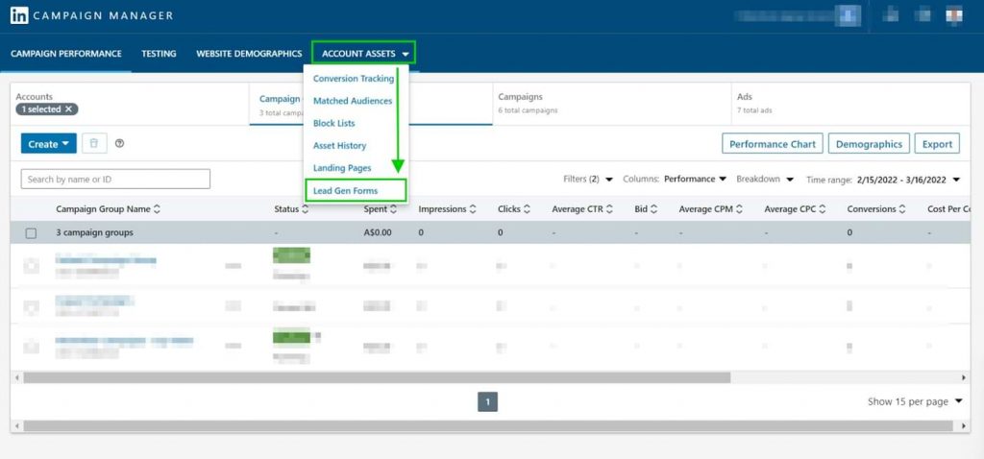Click the Search by name or ID field
984x459 pixels.
115,180
